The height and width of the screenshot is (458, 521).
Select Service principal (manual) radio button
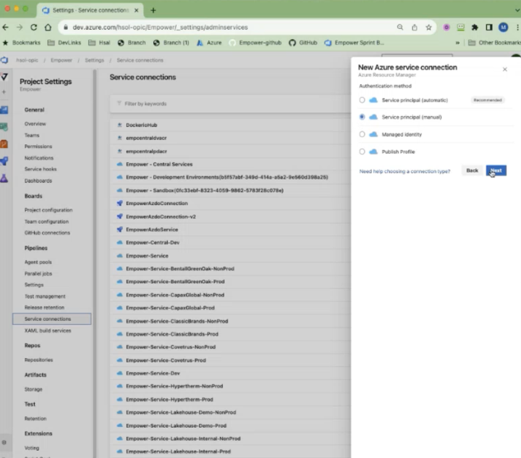362,117
